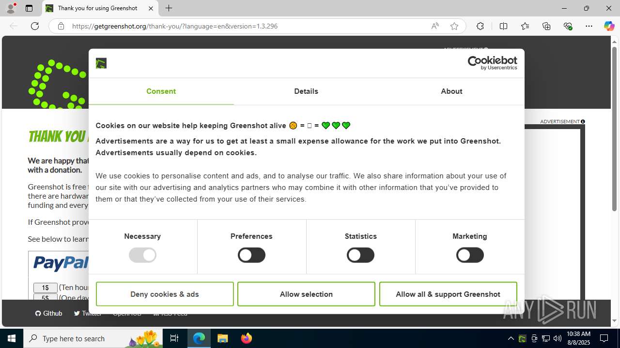The image size is (620, 348).
Task: Open Task View on taskbar
Action: pyautogui.click(x=174, y=338)
